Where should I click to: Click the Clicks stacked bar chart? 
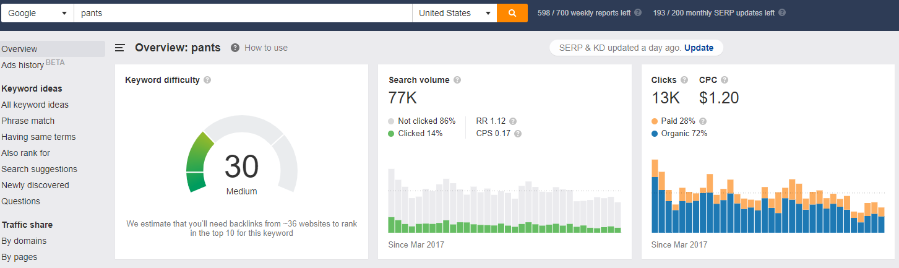pyautogui.click(x=768, y=196)
